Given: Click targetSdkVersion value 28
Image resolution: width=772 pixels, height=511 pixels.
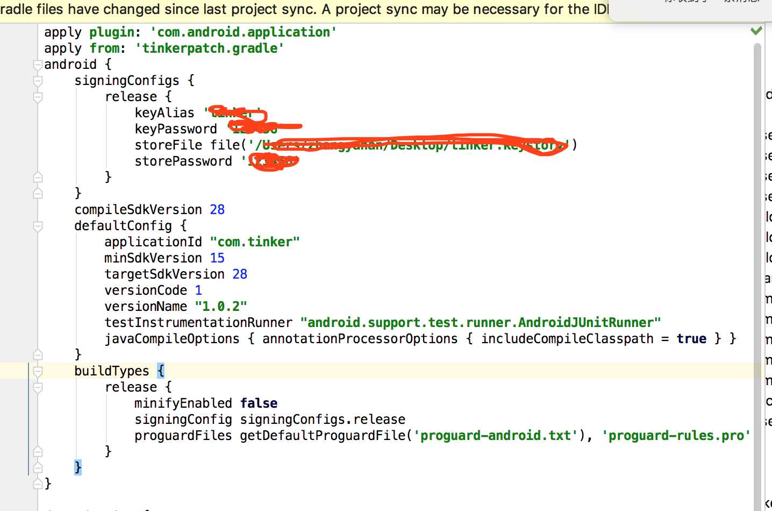Looking at the screenshot, I should coord(240,274).
